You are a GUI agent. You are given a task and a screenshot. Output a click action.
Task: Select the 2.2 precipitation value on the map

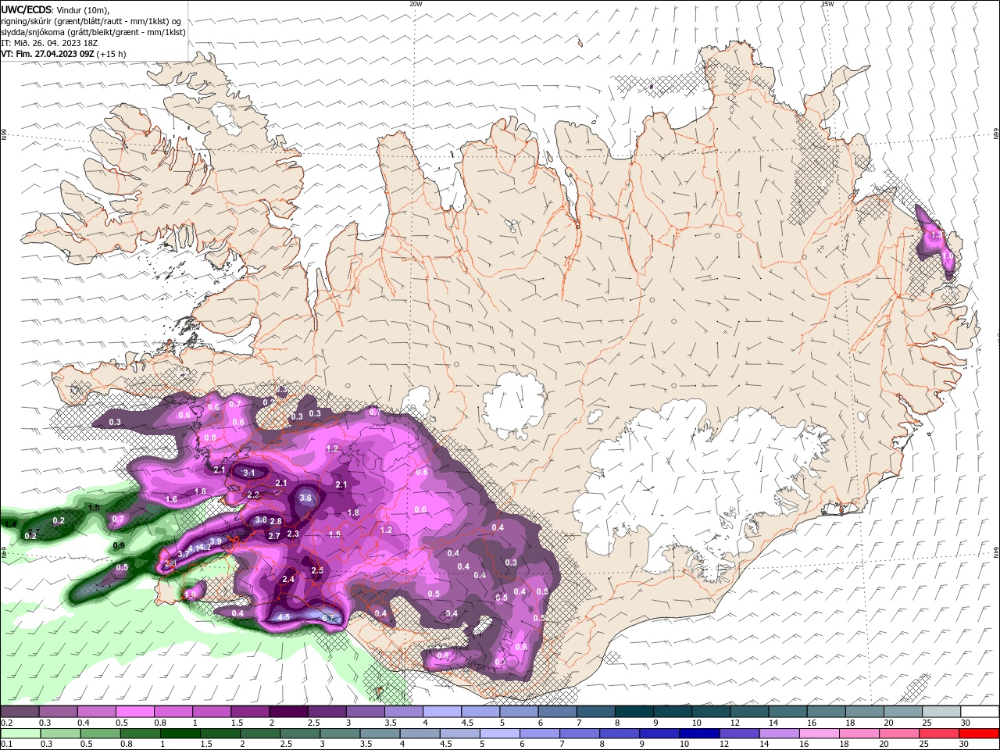coord(253,495)
